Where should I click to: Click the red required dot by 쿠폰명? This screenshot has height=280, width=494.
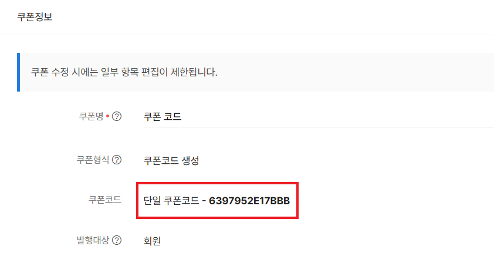click(x=108, y=116)
